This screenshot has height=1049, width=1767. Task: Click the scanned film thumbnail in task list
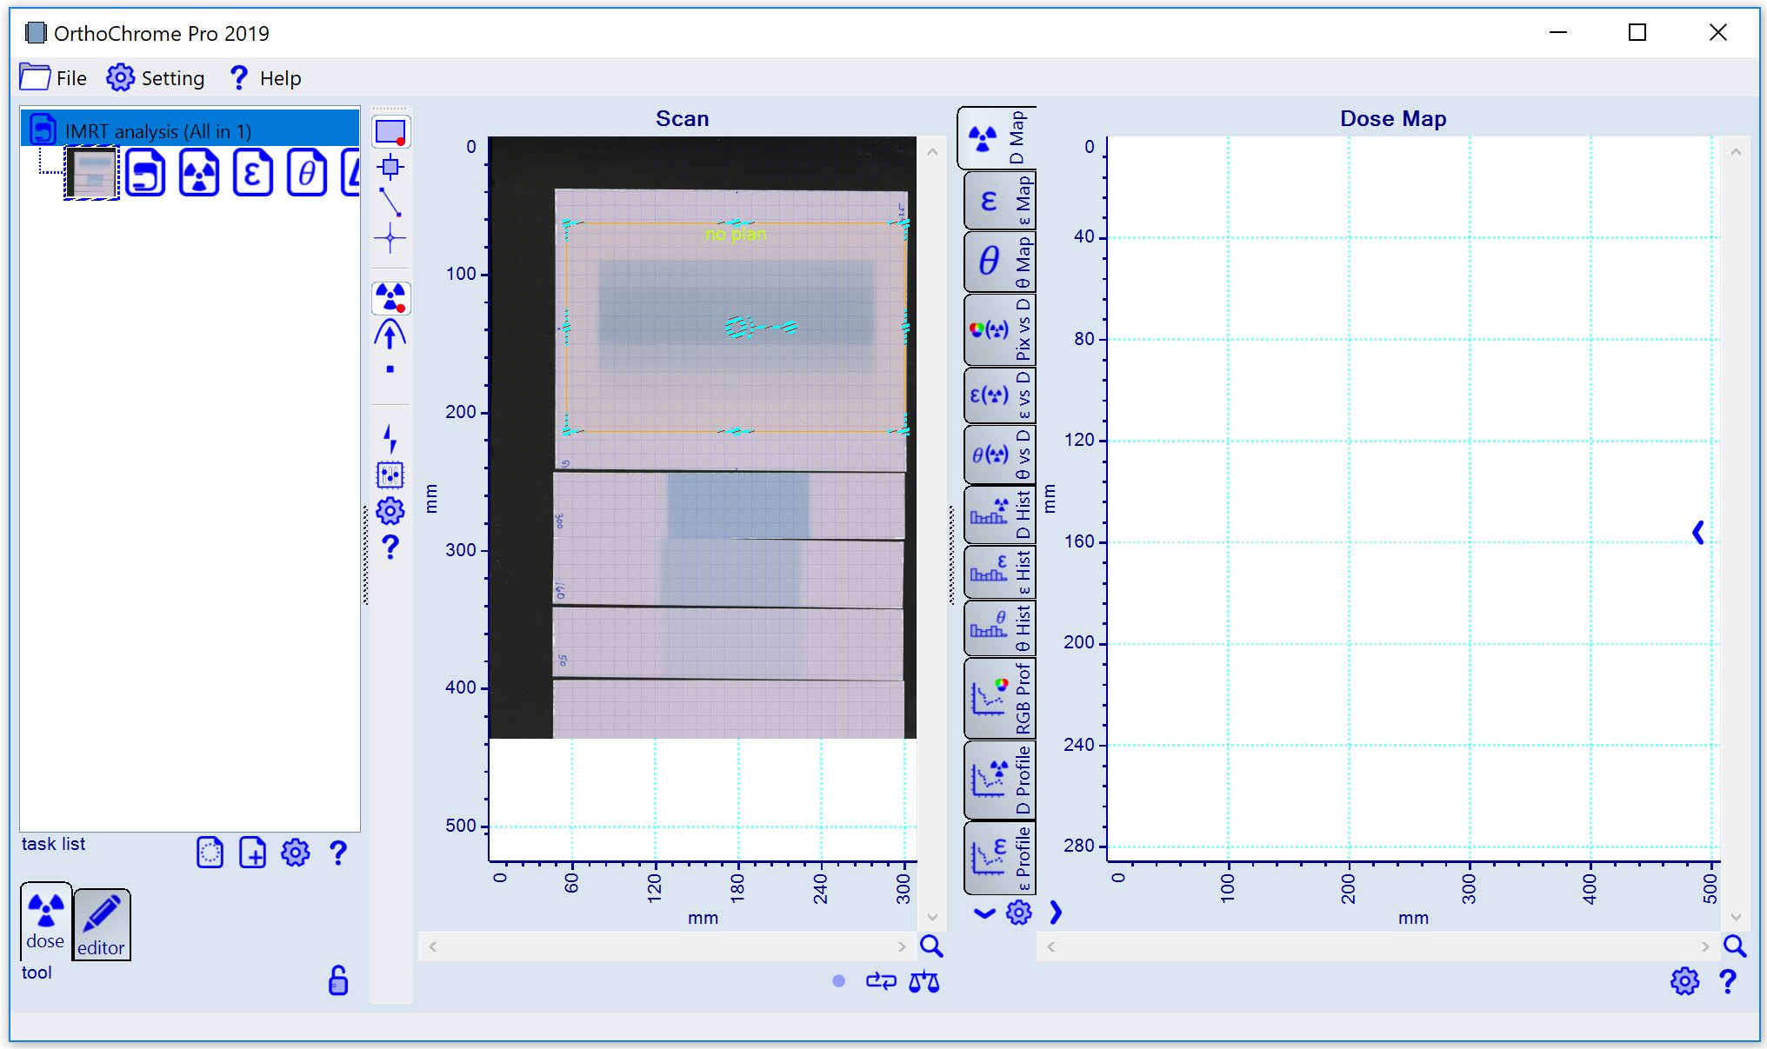pyautogui.click(x=91, y=173)
